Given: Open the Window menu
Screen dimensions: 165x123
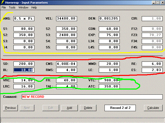Looking at the screenshot, I should click(23, 7).
